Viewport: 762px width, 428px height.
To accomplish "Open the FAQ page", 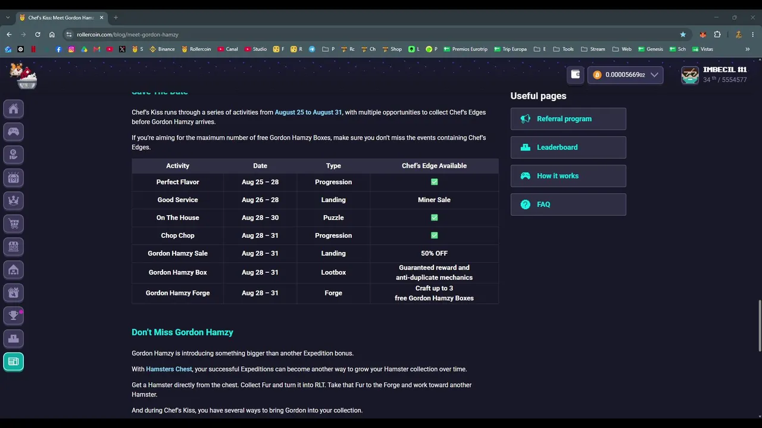I will point(568,204).
